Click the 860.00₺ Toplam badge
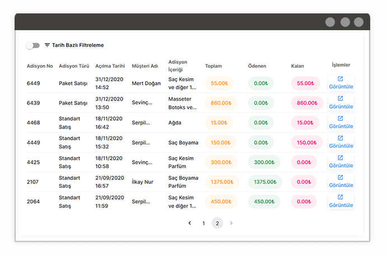This screenshot has width=387, height=256. (x=221, y=103)
